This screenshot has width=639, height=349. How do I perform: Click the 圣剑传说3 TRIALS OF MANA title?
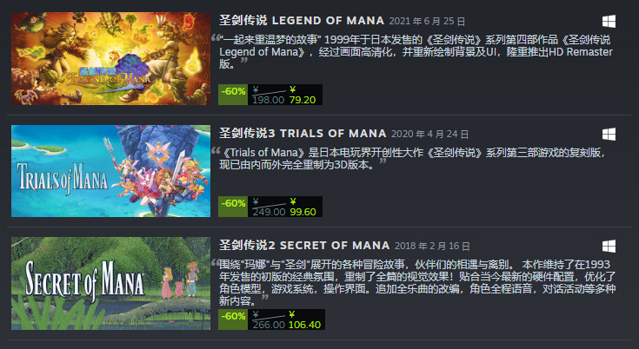click(x=303, y=133)
